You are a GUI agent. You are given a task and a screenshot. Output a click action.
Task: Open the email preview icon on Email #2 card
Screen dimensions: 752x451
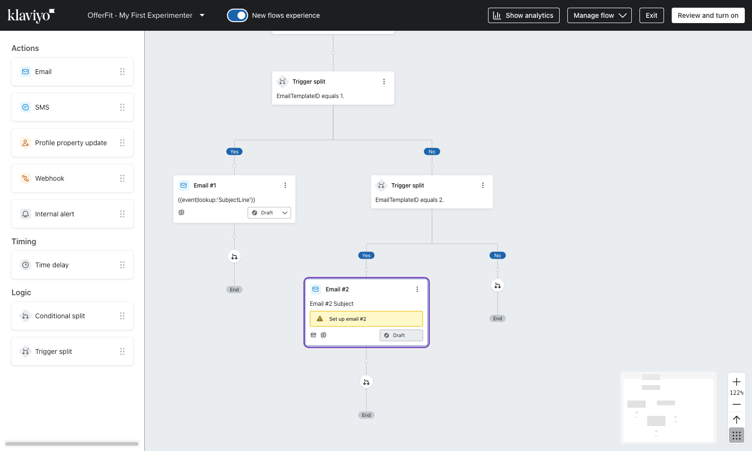pyautogui.click(x=313, y=335)
